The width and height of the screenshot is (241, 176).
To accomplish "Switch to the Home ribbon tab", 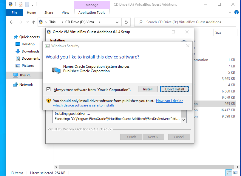I will click(31, 13).
